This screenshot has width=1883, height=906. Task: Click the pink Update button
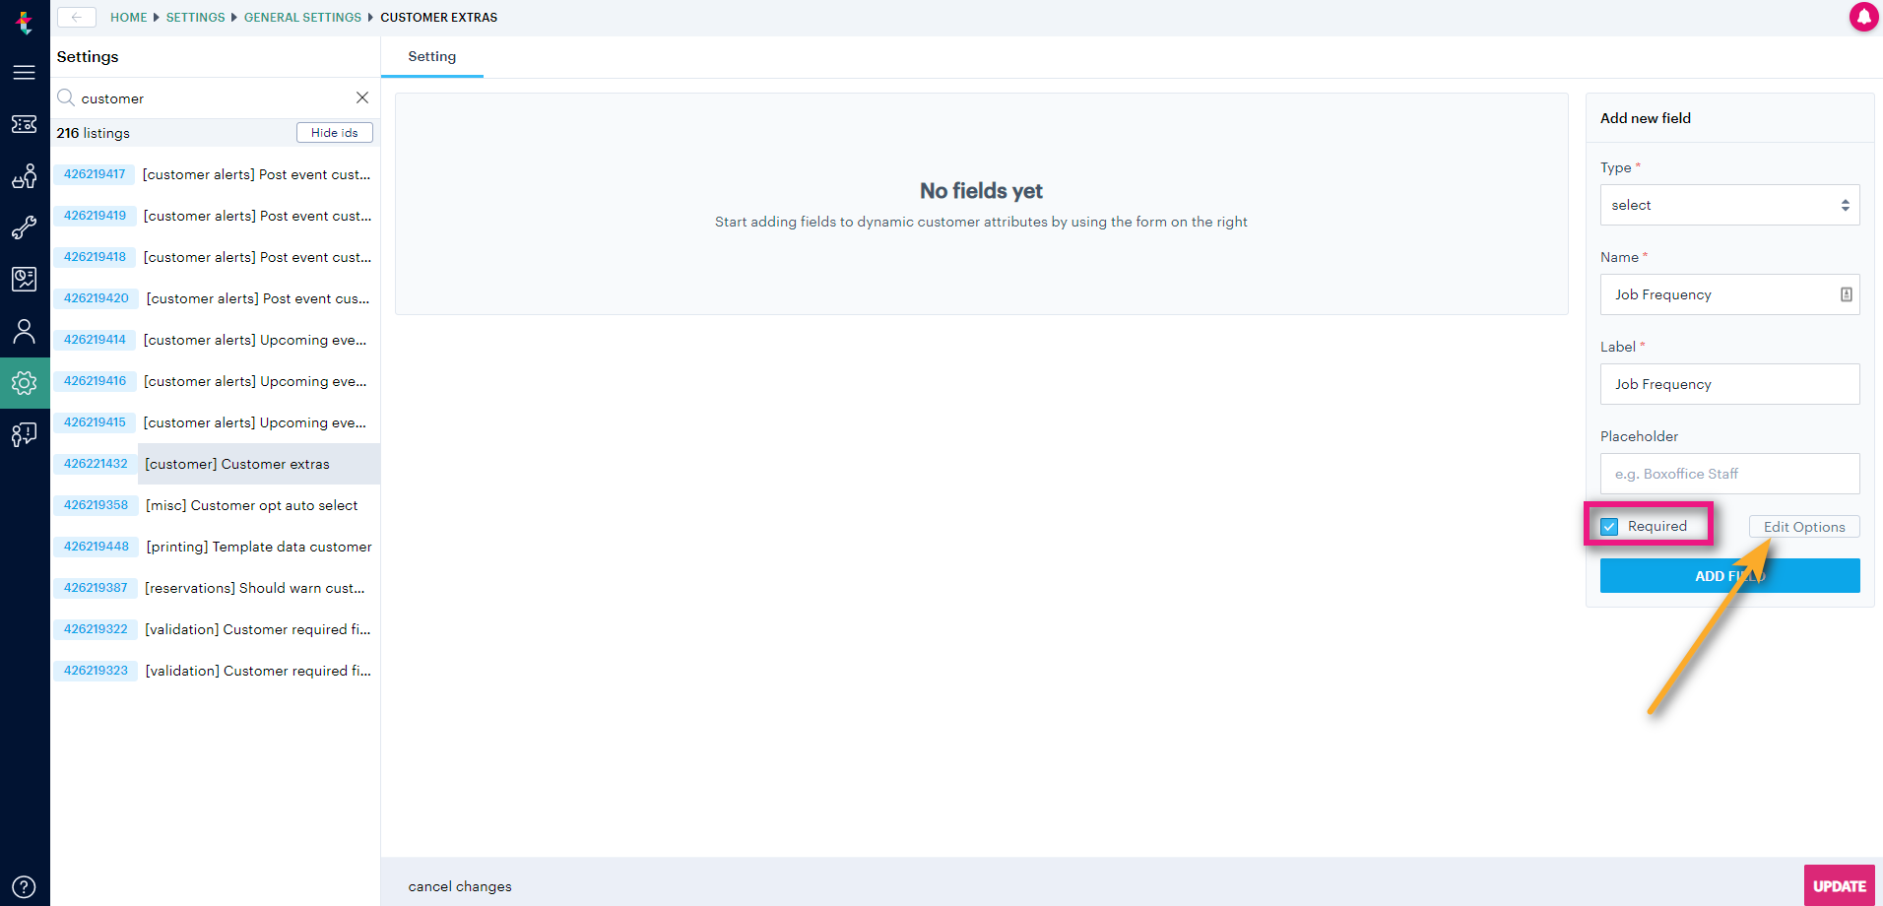click(x=1839, y=885)
